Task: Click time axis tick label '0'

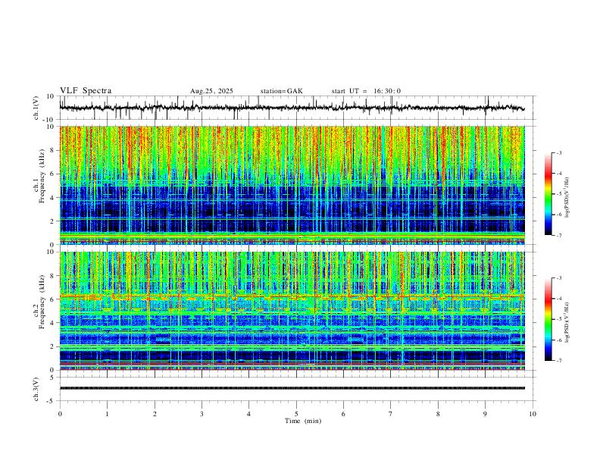Action: coord(60,414)
